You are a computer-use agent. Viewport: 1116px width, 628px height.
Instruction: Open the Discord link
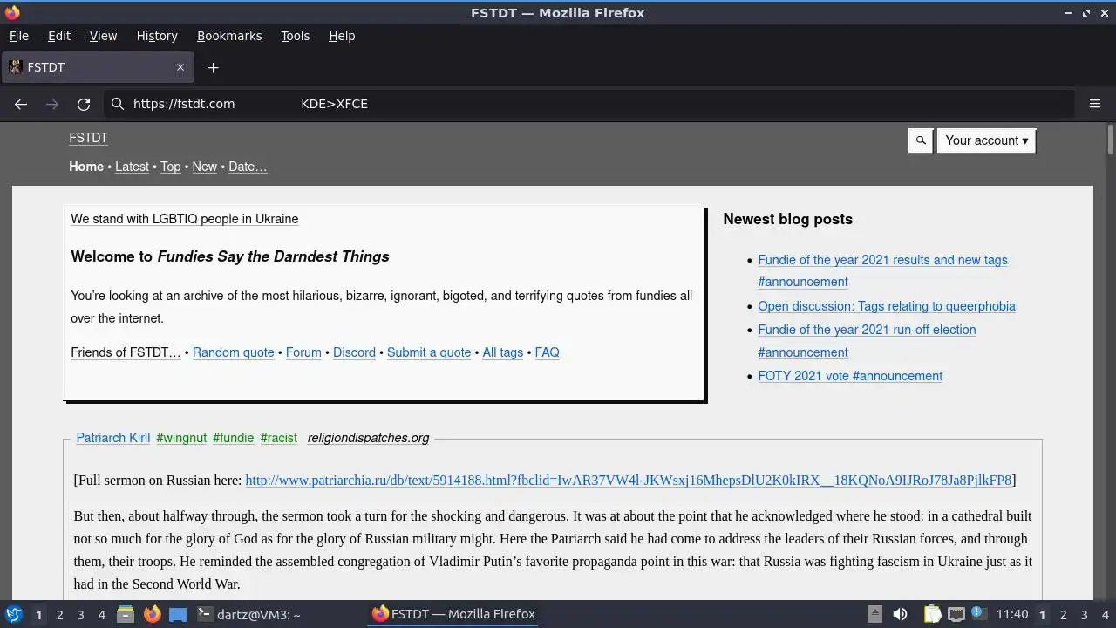click(x=354, y=352)
